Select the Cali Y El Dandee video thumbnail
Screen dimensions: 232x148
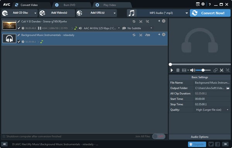(9, 25)
